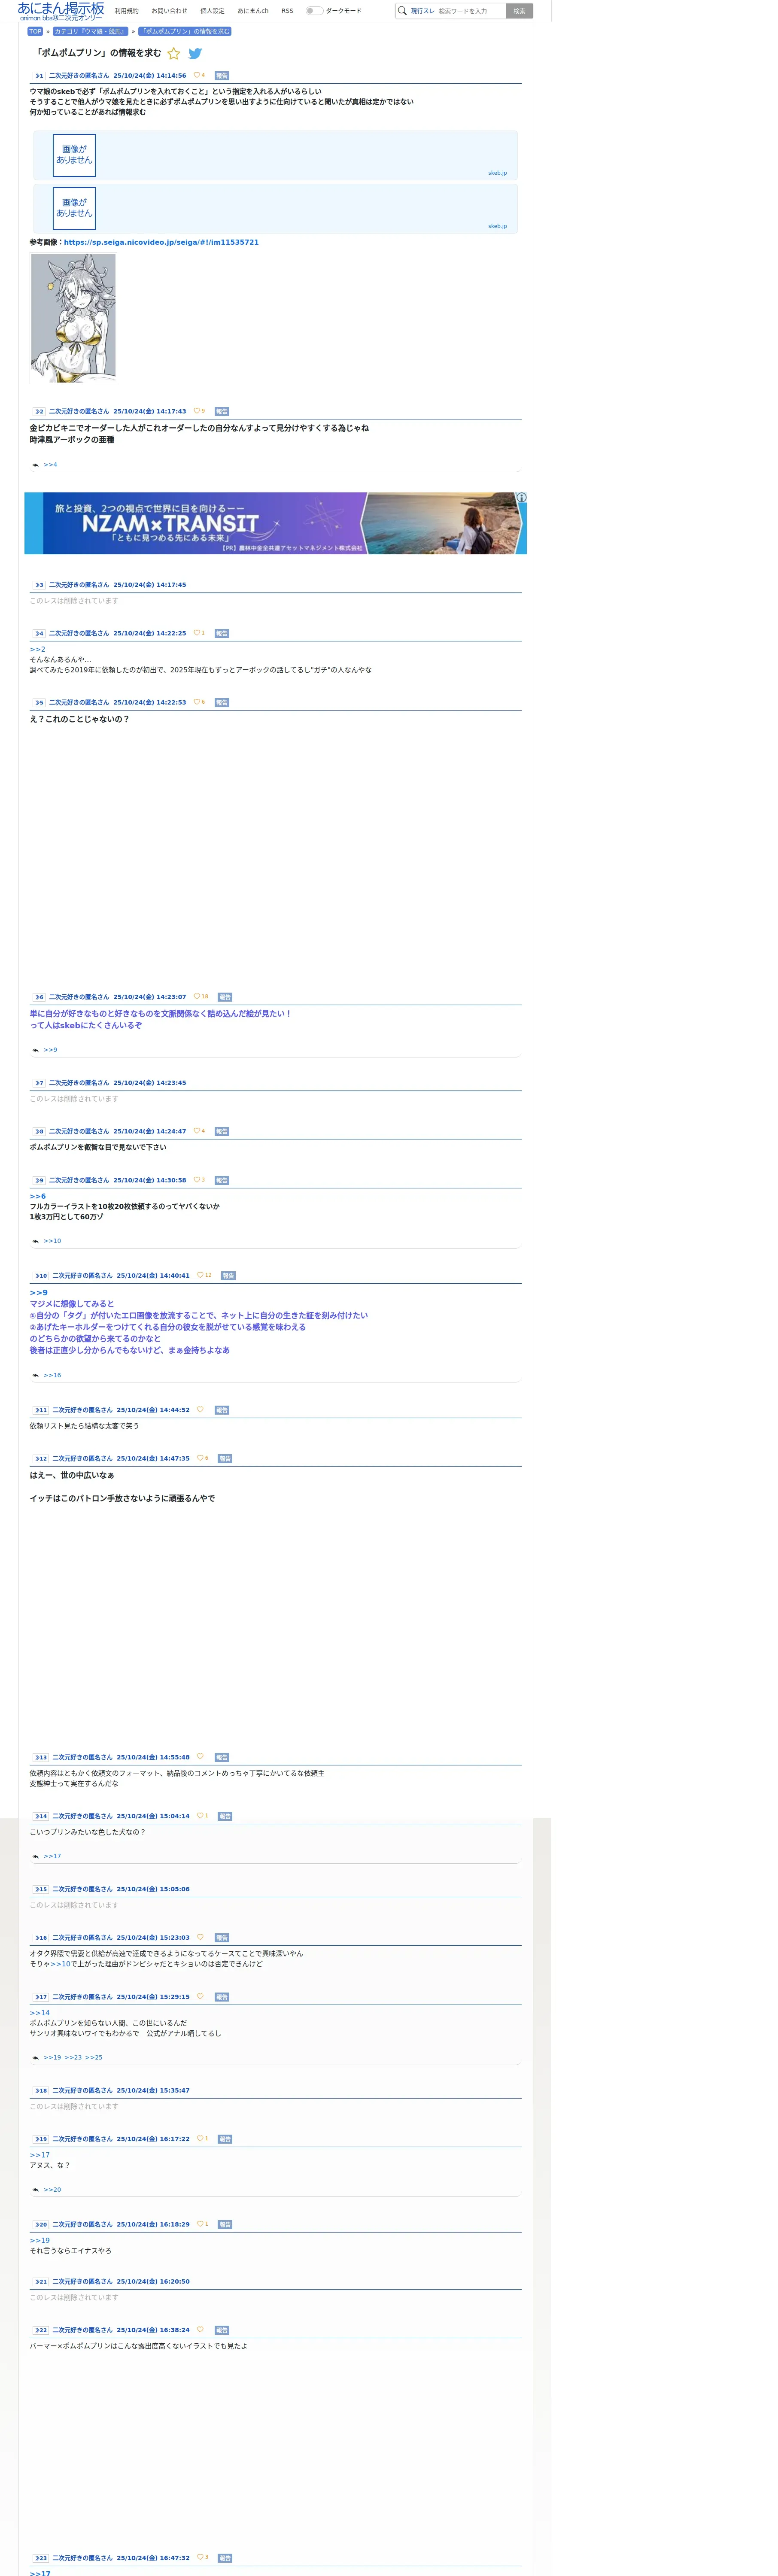
Task: Select the 現行スレ search scope label
Action: click(x=422, y=11)
